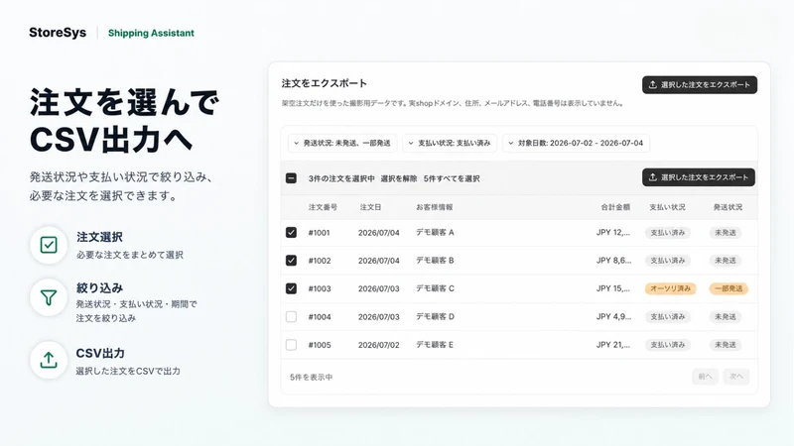Click the 未発送 badge in row #1001
The image size is (794, 446).
click(x=726, y=233)
